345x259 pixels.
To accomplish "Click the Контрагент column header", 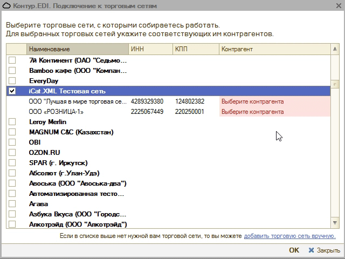I will coord(275,49).
